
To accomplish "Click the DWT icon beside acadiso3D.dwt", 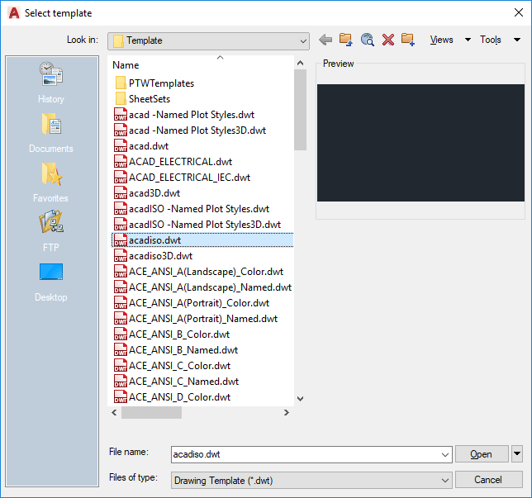I will [x=121, y=256].
